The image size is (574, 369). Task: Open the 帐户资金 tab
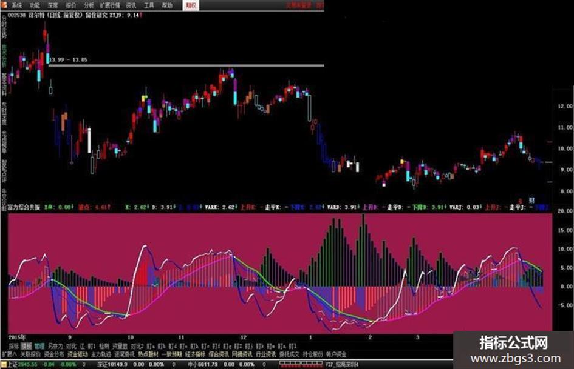(337, 354)
